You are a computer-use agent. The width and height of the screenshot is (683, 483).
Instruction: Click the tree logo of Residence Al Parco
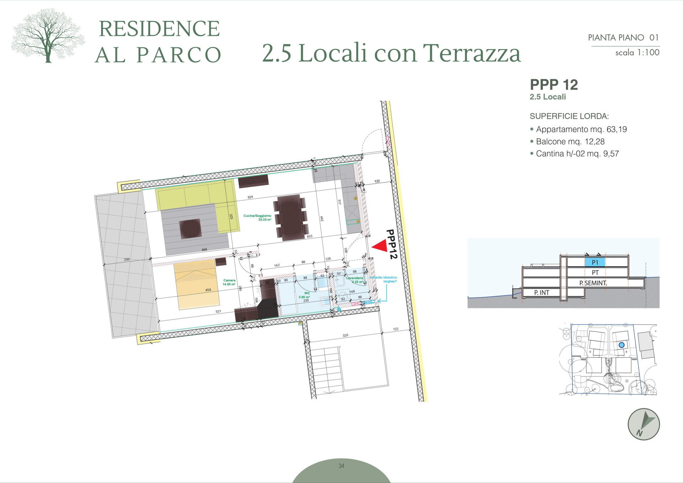point(48,36)
